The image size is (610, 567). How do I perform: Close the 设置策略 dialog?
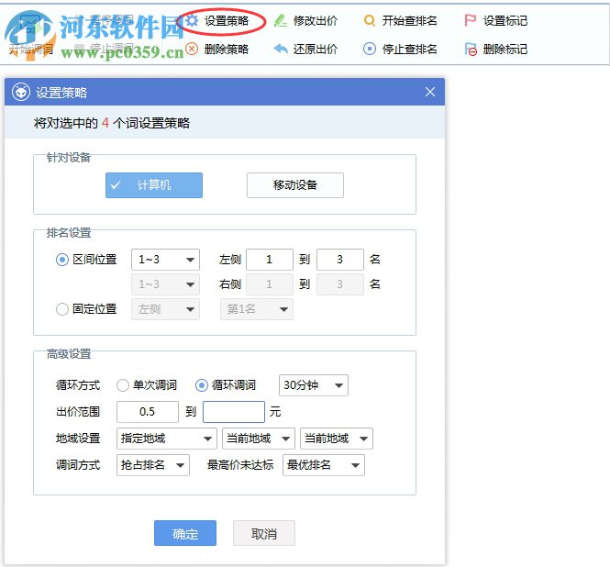[x=430, y=92]
